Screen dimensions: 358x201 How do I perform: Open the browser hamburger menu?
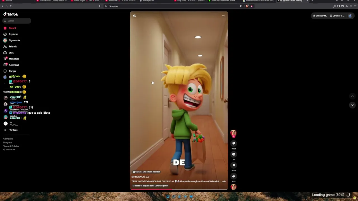355,6
